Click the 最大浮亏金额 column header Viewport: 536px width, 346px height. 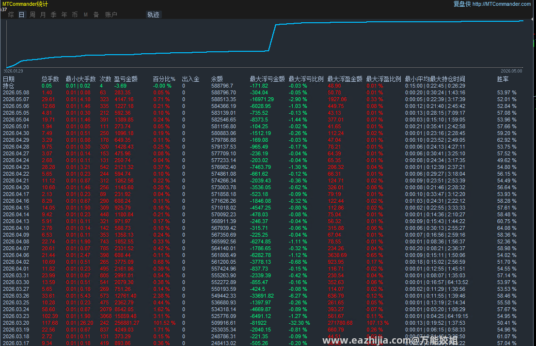(x=268, y=79)
